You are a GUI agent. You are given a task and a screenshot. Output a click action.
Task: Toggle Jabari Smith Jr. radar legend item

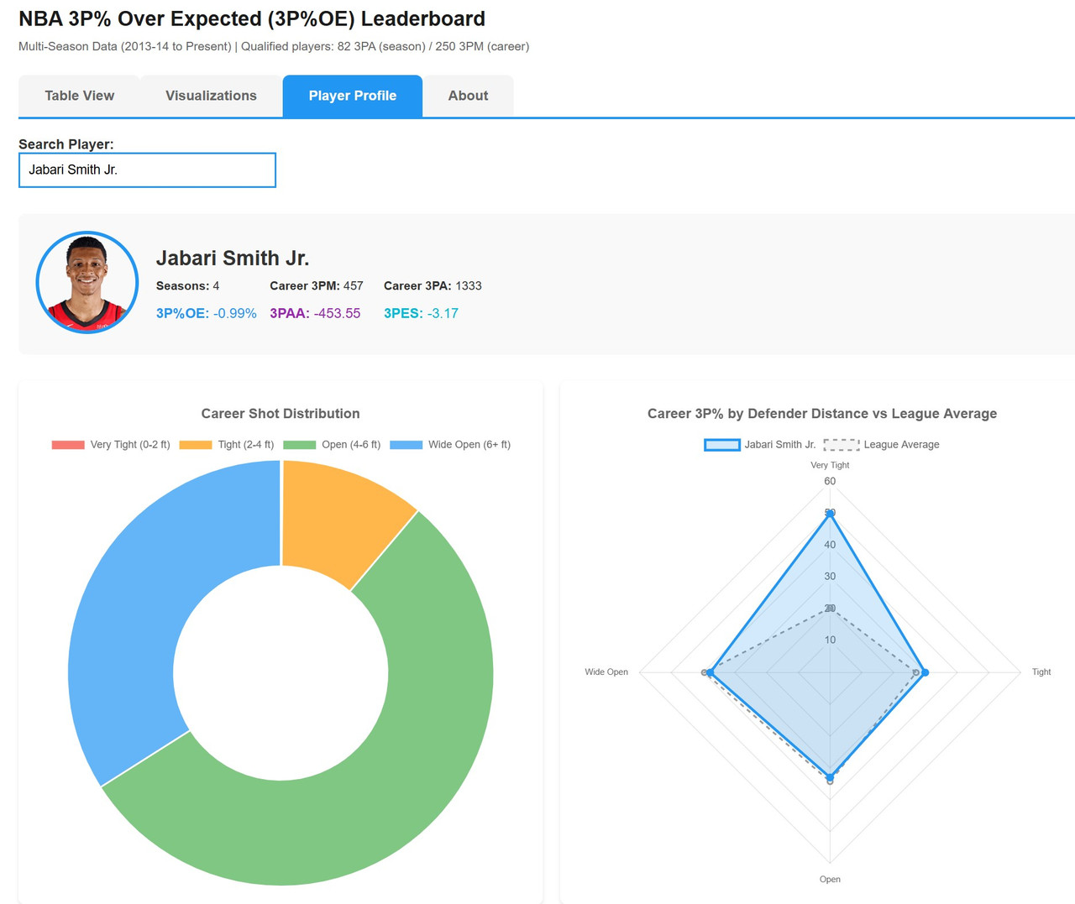(759, 445)
